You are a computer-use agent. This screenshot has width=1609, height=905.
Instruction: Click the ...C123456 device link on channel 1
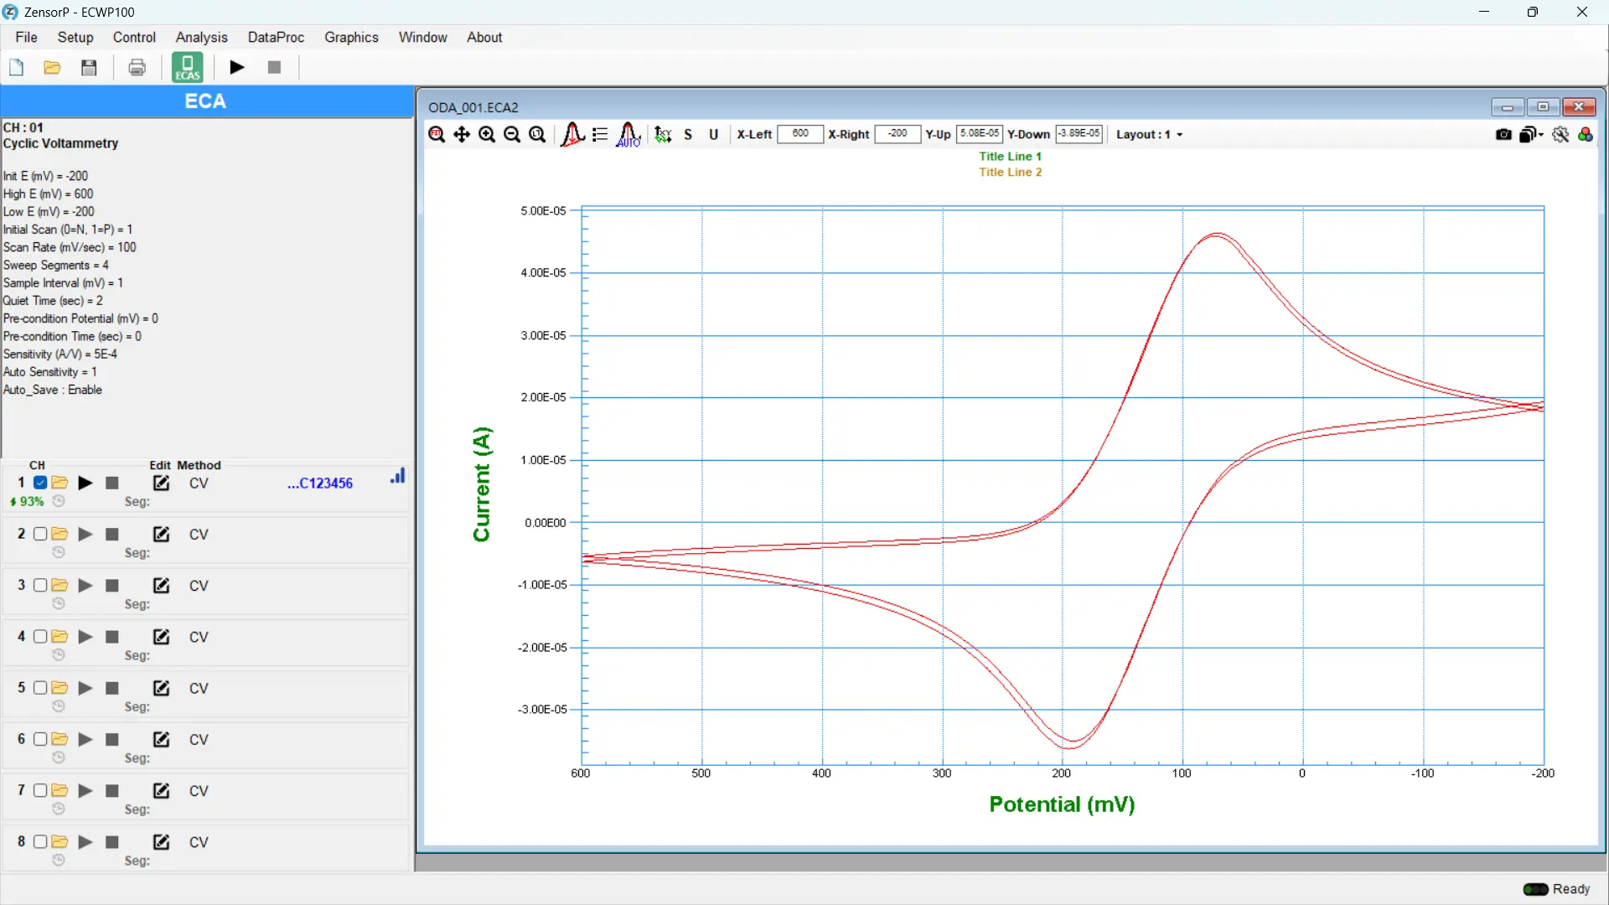320,484
